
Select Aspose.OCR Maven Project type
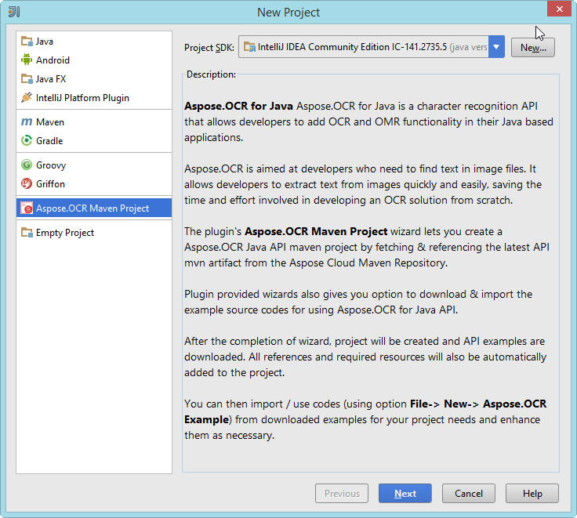click(92, 208)
